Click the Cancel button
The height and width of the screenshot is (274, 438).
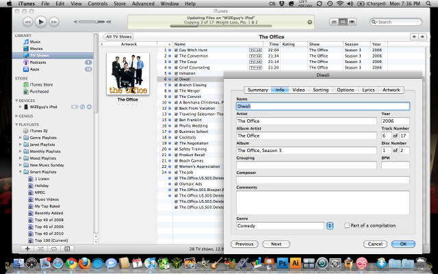(x=375, y=244)
